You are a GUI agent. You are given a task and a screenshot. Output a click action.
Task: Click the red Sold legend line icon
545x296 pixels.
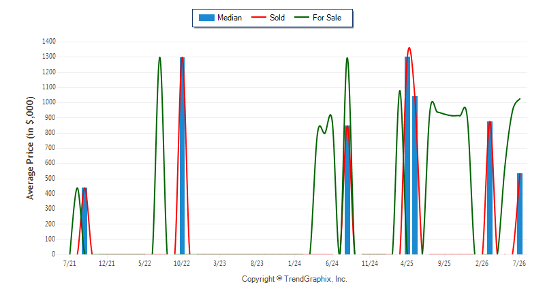pyautogui.click(x=259, y=17)
